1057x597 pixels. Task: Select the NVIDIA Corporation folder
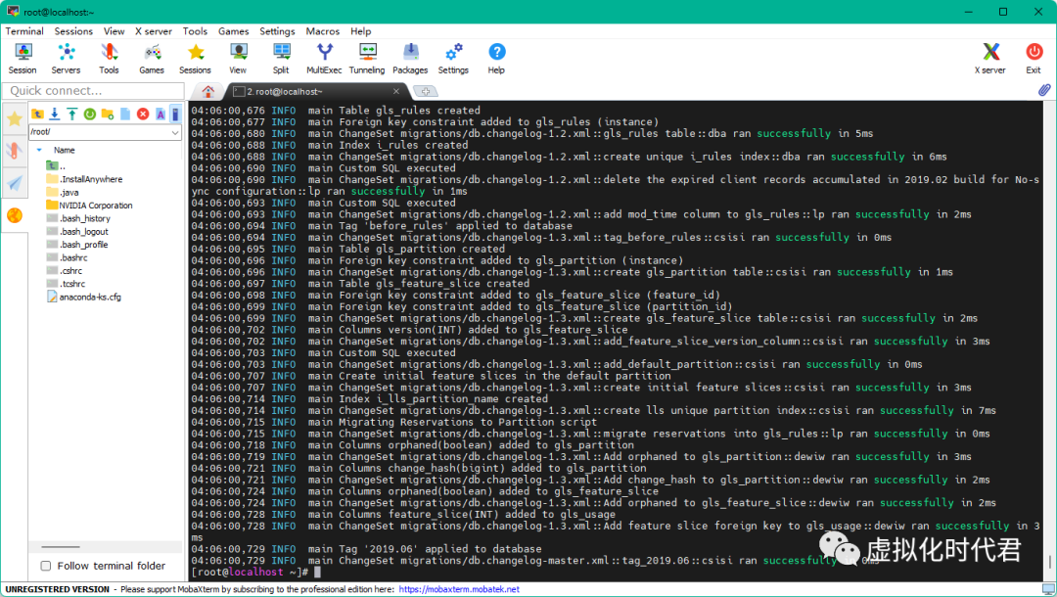pos(95,206)
